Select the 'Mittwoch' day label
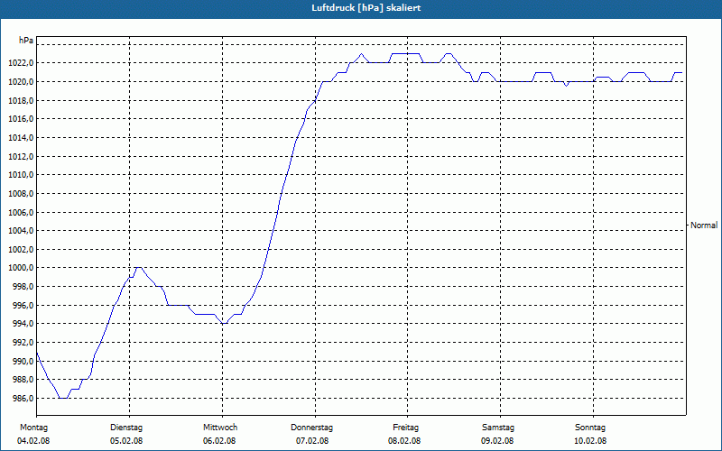This screenshot has width=722, height=451. coord(220,428)
